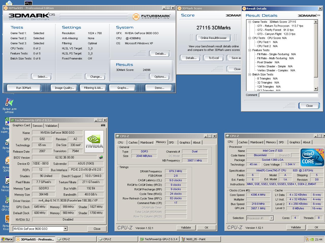Select GT2 - Firefly Forest result row

[275, 30]
